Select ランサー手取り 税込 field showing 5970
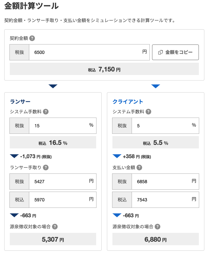Image resolution: width=206 pixels, height=253 pixels. coord(58,200)
